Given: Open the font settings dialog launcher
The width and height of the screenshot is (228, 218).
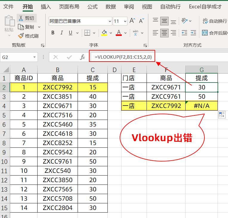Looking at the screenshot, I should [x=145, y=45].
